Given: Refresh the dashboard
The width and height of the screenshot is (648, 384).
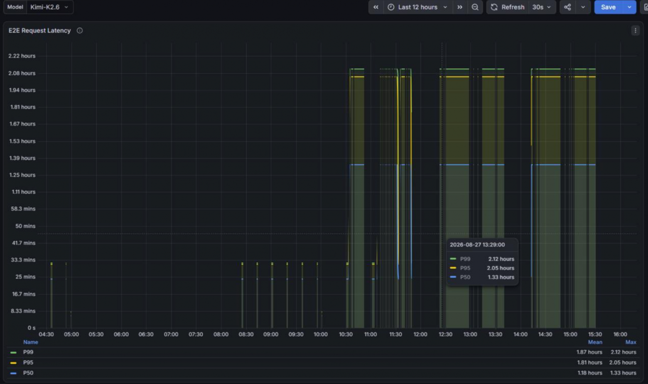Looking at the screenshot, I should (508, 7).
